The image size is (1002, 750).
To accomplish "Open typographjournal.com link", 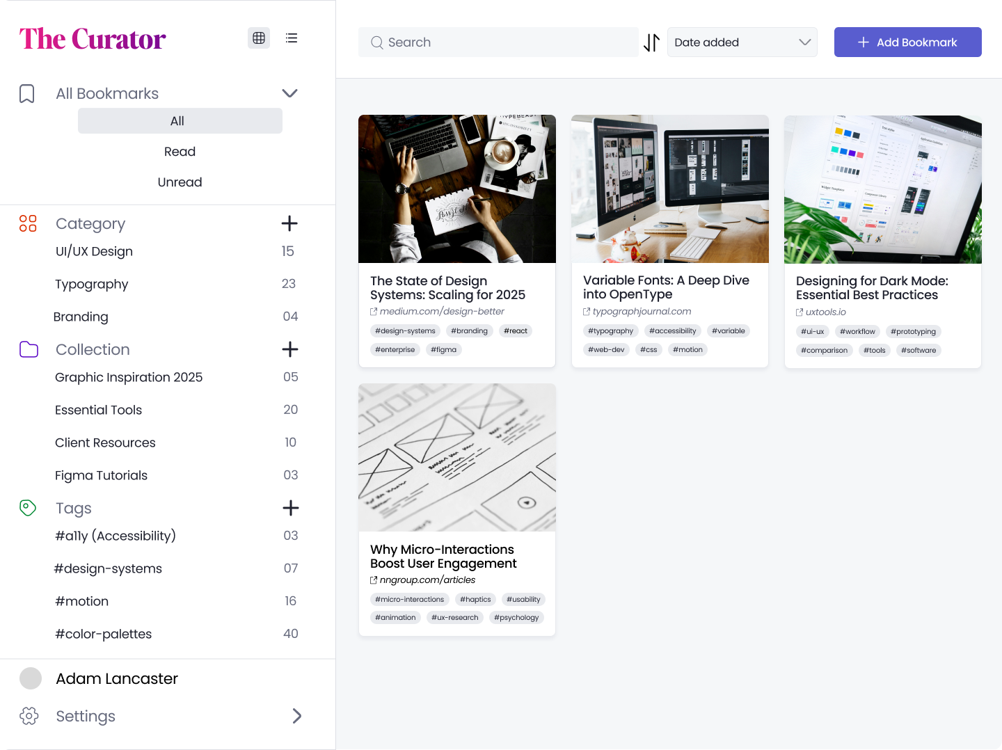I will pos(642,312).
